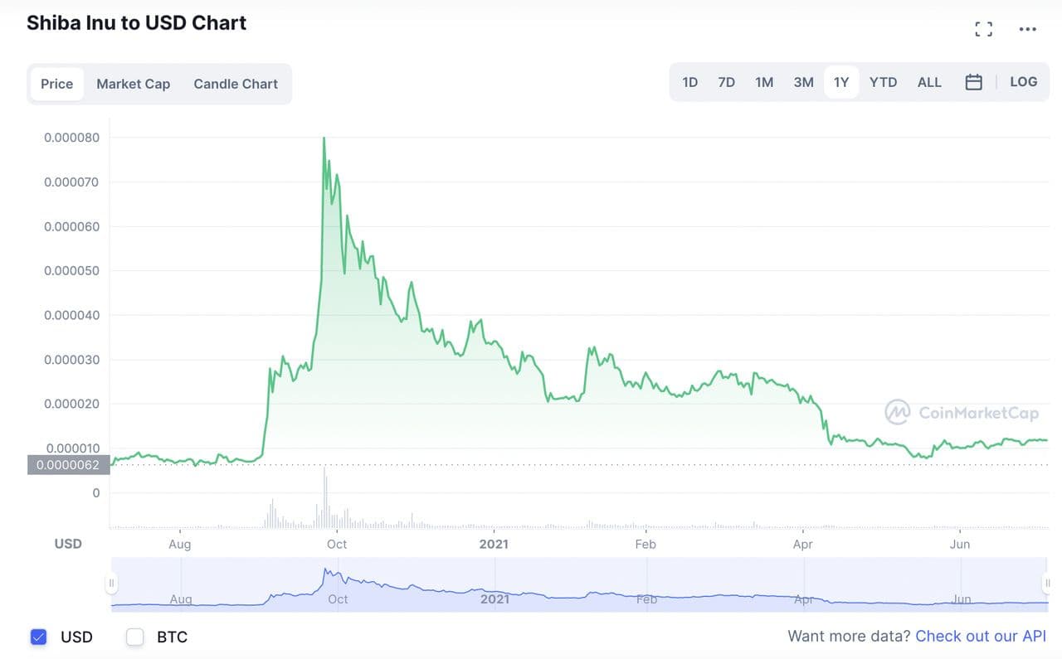
Task: Check the BTC currency checkbox
Action: point(135,637)
